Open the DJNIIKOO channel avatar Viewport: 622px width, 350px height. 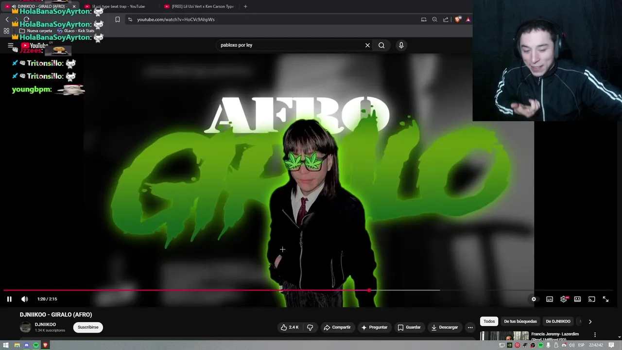click(25, 327)
